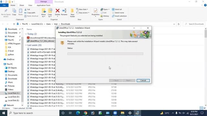This screenshot has width=207, height=116.
Task: Select Local Disk (E:) in sidebar
Action: pos(14,101)
